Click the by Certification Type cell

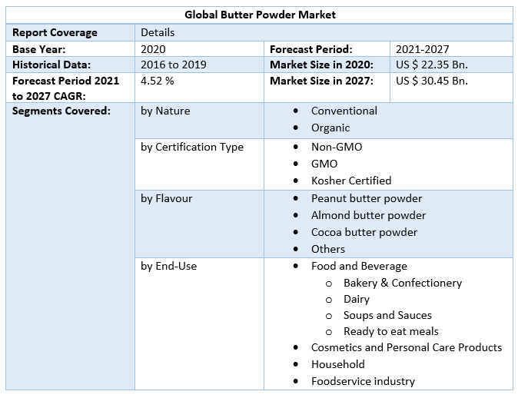(192, 147)
